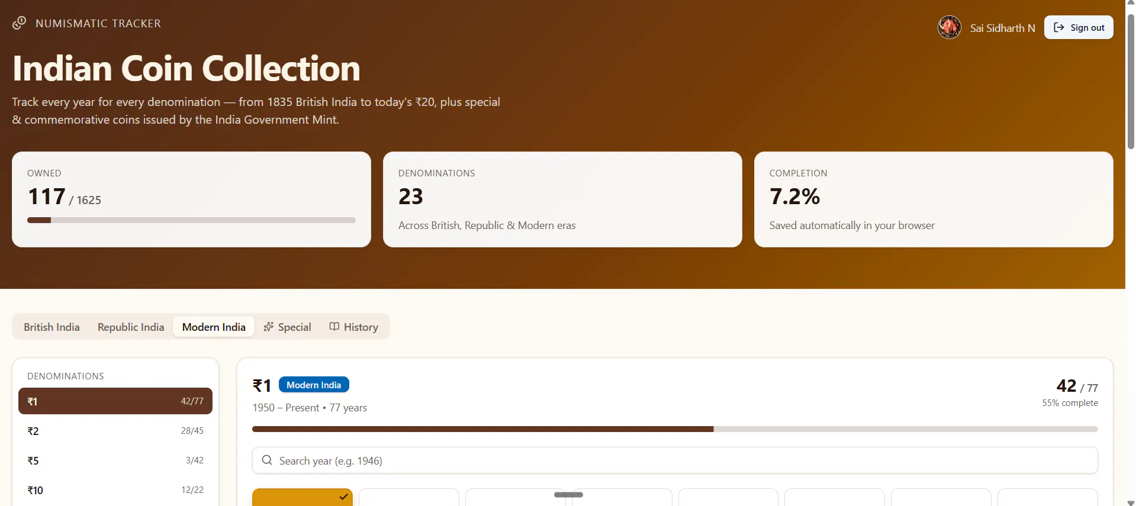Image resolution: width=1136 pixels, height=506 pixels.
Task: Choose the ₹2 denomination showing 28/45
Action: [115, 431]
